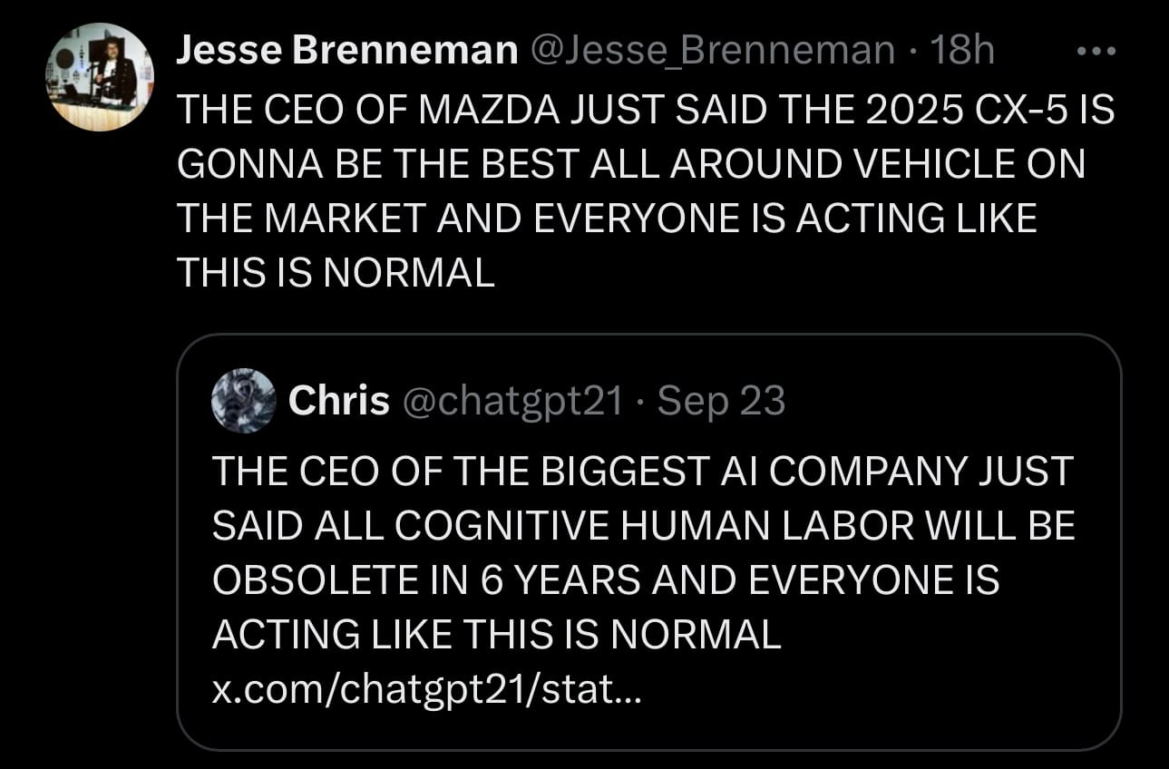Open the @chatgpt21 handle in quoted tweet
The image size is (1169, 769).
point(513,401)
